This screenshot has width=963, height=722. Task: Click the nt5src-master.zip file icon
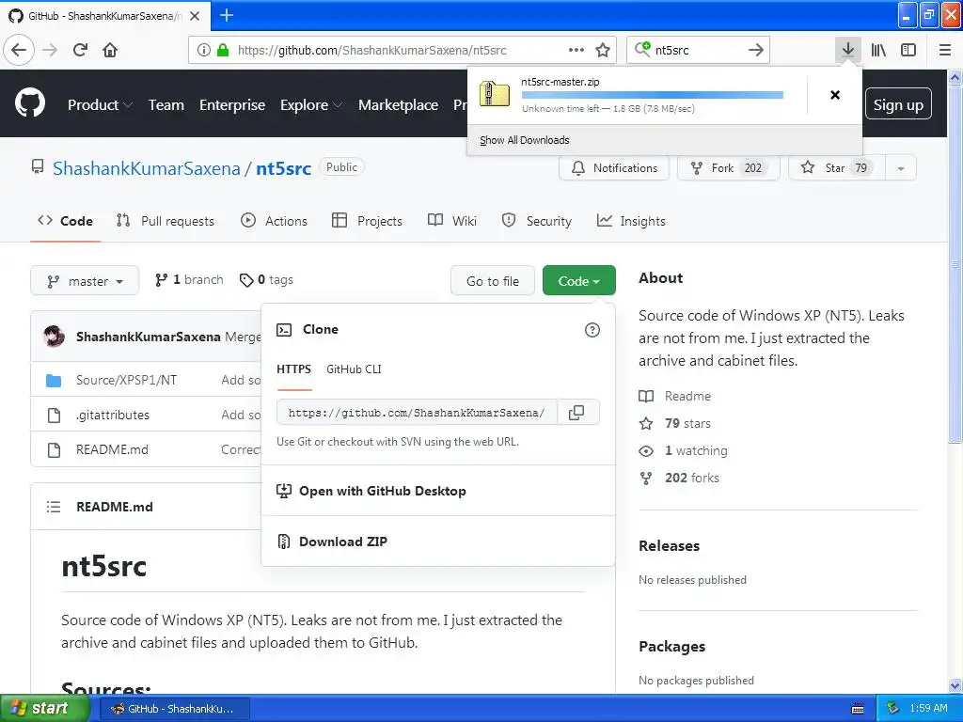click(495, 94)
